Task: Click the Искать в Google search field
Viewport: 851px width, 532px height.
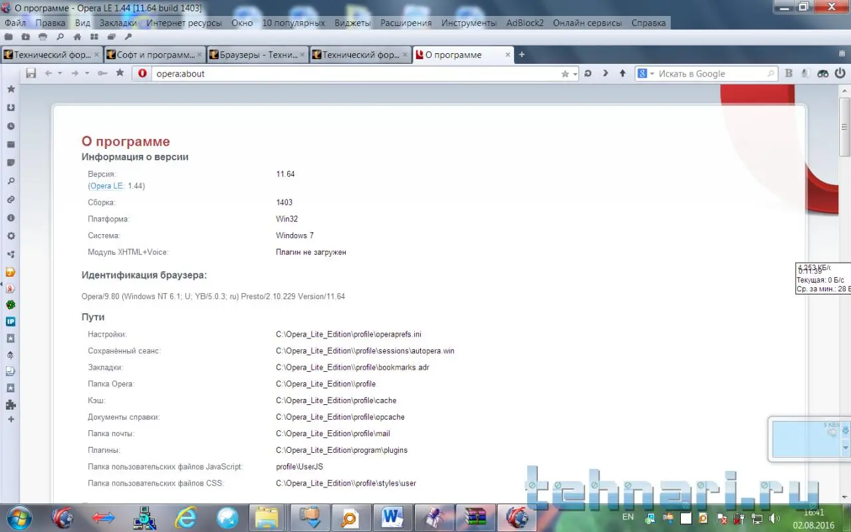Action: [711, 74]
